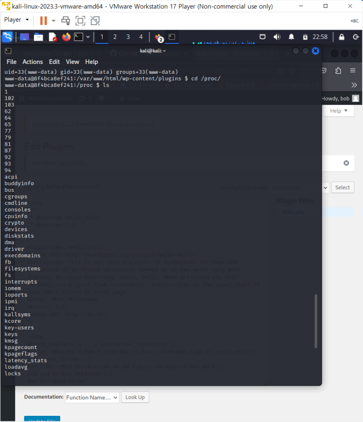Open the Player menu dropdown

(16, 20)
